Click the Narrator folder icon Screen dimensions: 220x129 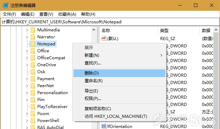(x=33, y=37)
